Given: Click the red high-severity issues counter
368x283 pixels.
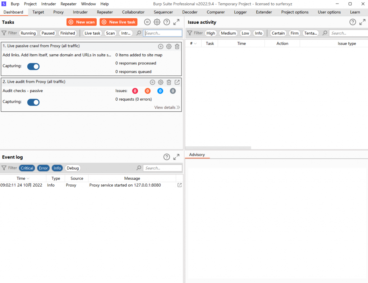Looking at the screenshot, I should [x=135, y=91].
